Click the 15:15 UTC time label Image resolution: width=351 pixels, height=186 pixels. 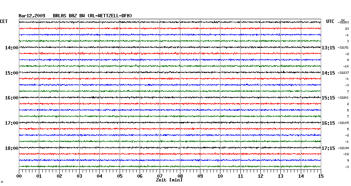click(x=328, y=98)
